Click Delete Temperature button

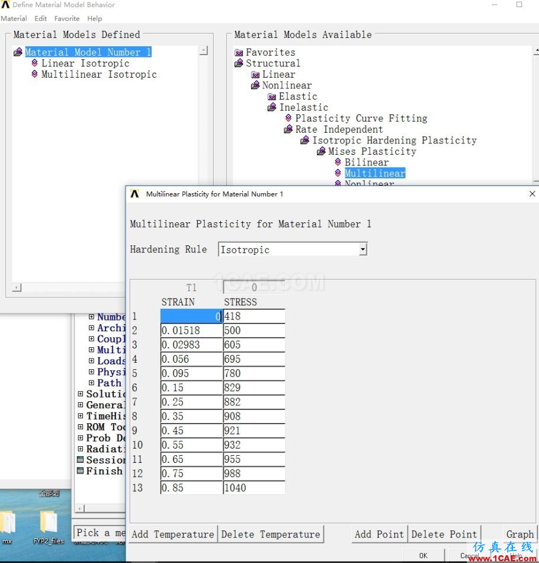pyautogui.click(x=271, y=535)
